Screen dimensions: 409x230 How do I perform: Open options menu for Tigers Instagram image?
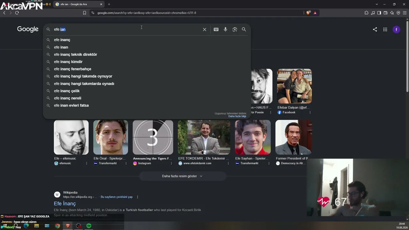(171, 163)
